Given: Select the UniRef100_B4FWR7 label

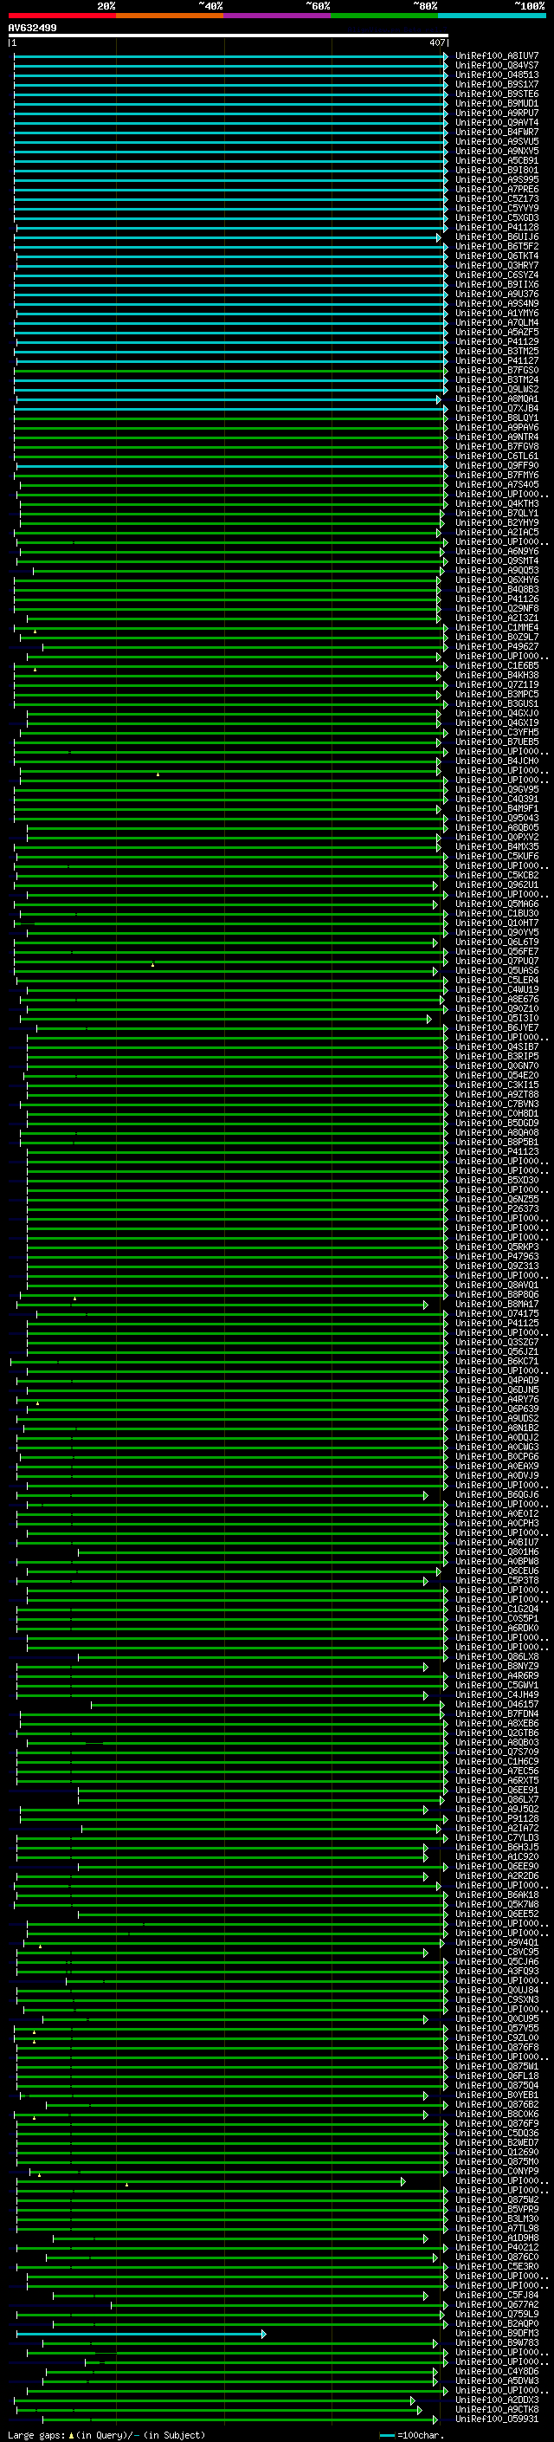Looking at the screenshot, I should click(497, 132).
